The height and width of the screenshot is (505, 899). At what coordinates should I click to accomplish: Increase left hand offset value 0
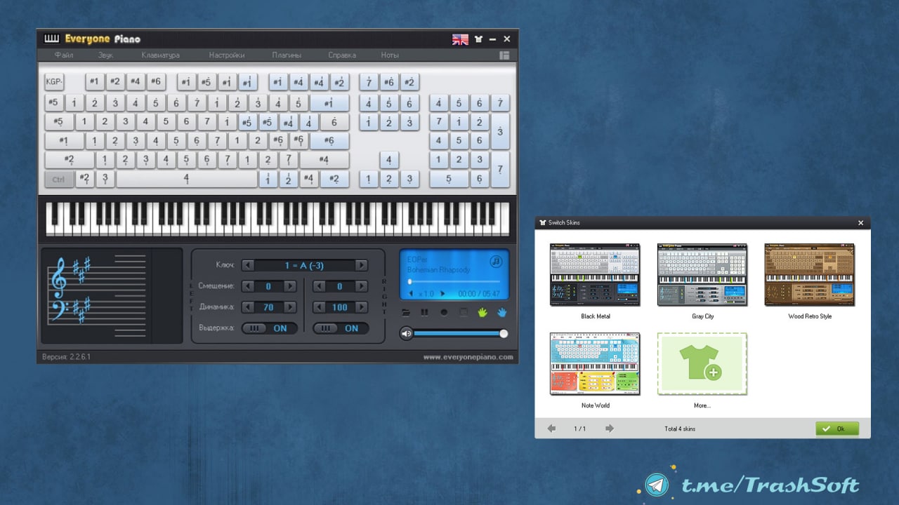click(290, 286)
